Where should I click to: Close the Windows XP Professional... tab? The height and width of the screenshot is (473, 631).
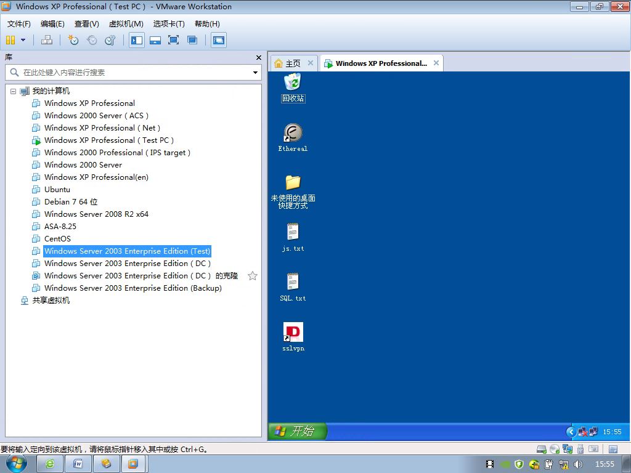[436, 63]
